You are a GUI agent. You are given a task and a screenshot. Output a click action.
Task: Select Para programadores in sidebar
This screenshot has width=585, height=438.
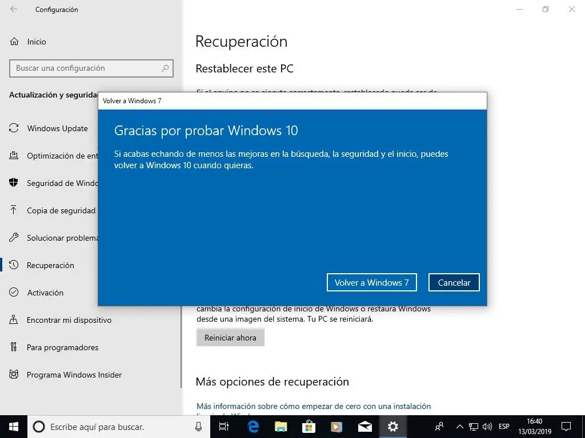[x=62, y=347]
